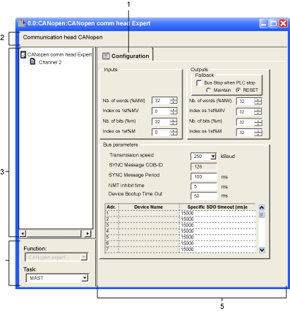
Task: Click the Configuration tab icon
Action: (x=106, y=56)
